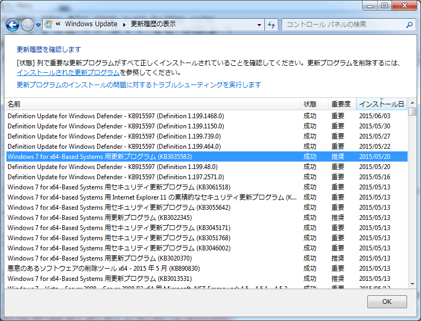Click the 更新履歴を確認します heading
The height and width of the screenshot is (321, 421).
[49, 50]
